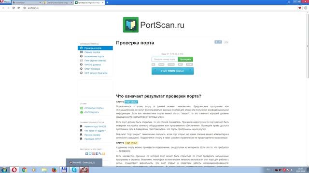The image size is (309, 173).
Task: Open GET запрос браузера service
Action: (x=96, y=73)
